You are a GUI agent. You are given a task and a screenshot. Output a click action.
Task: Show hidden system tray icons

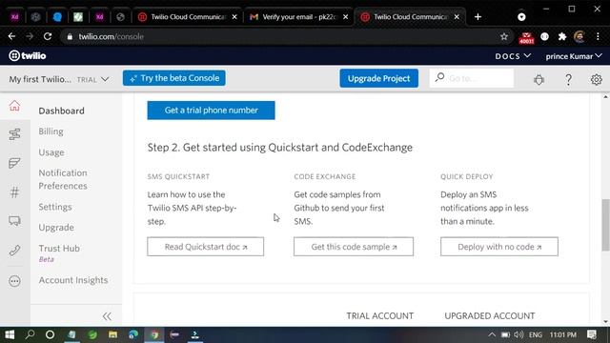point(492,334)
